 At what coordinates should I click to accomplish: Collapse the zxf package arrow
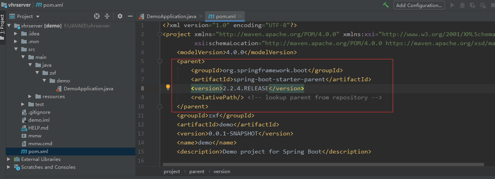point(37,73)
